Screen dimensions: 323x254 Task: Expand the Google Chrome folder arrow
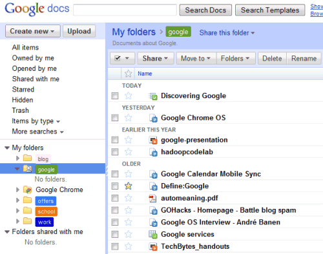(x=18, y=190)
